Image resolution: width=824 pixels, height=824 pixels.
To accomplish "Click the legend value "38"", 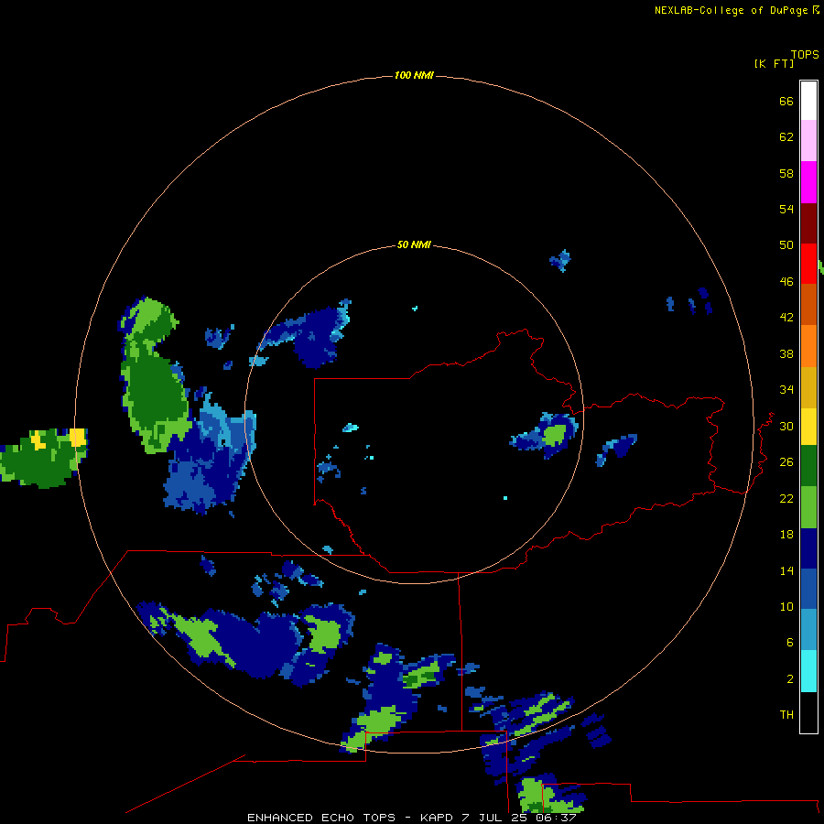I will pyautogui.click(x=786, y=354).
